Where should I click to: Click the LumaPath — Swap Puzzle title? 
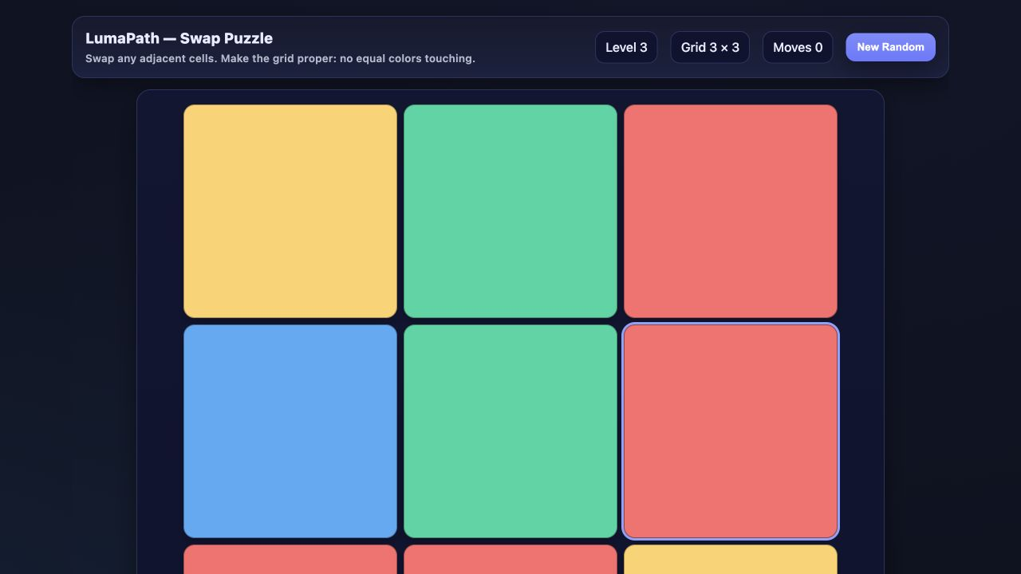[x=179, y=38]
